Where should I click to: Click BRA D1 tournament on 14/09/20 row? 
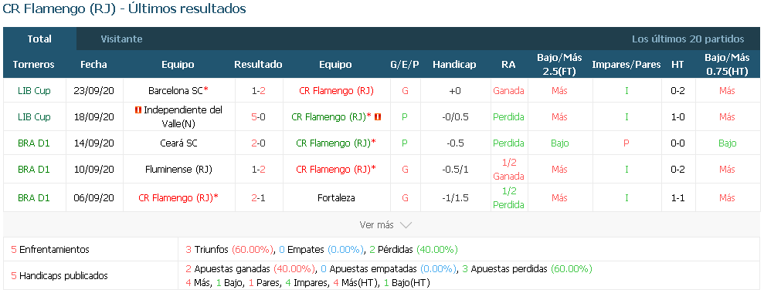click(34, 143)
